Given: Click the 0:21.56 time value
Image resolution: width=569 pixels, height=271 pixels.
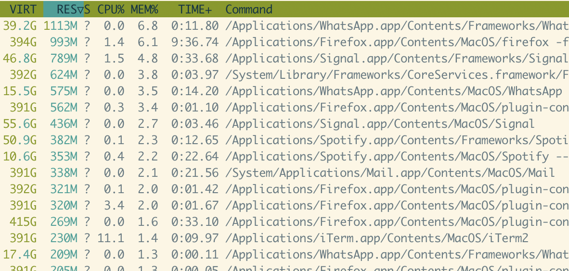Looking at the screenshot, I should [x=195, y=172].
